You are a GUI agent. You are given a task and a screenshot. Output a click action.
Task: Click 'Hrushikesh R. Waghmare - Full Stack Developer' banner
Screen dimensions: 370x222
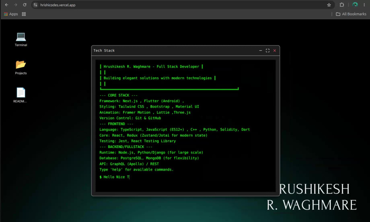[x=151, y=67]
